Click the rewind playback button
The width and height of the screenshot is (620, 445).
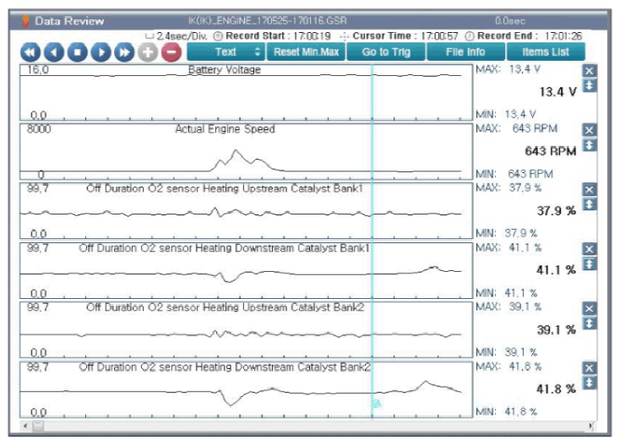click(x=30, y=52)
